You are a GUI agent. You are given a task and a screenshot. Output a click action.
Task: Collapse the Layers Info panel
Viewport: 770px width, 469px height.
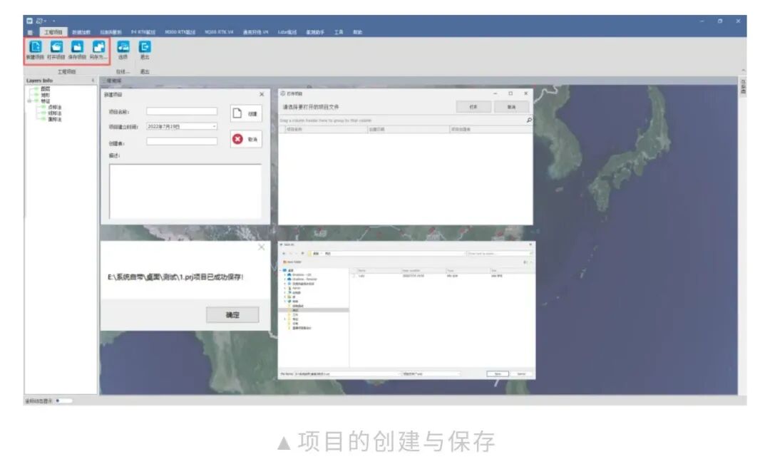point(93,81)
